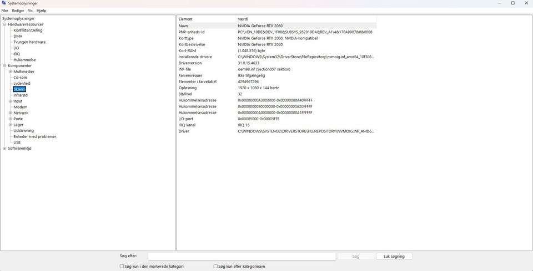Collapse the Hardwareressourcer tree node

[x=4, y=24]
